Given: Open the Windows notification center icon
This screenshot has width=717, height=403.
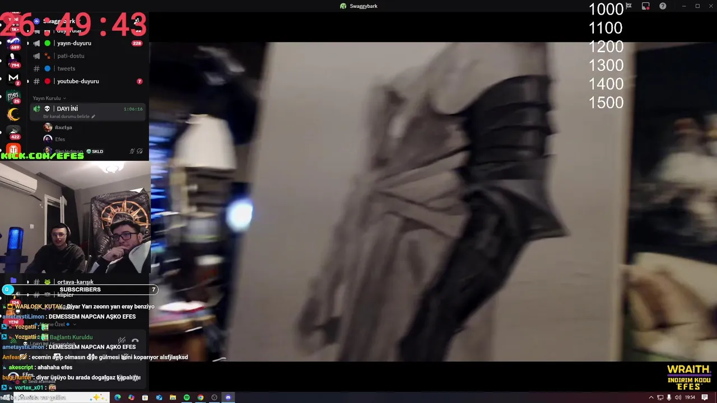Looking at the screenshot, I should tap(705, 397).
